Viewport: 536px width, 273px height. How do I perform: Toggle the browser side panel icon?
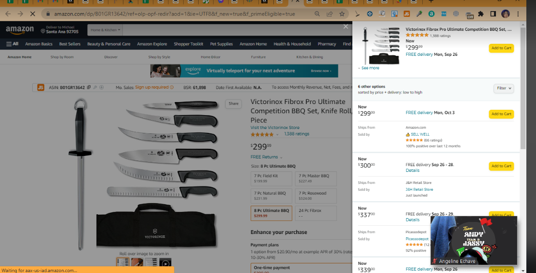[493, 14]
